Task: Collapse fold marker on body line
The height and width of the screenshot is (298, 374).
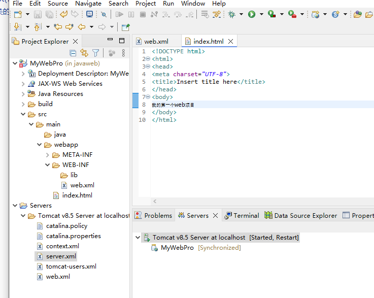Action: [148, 97]
